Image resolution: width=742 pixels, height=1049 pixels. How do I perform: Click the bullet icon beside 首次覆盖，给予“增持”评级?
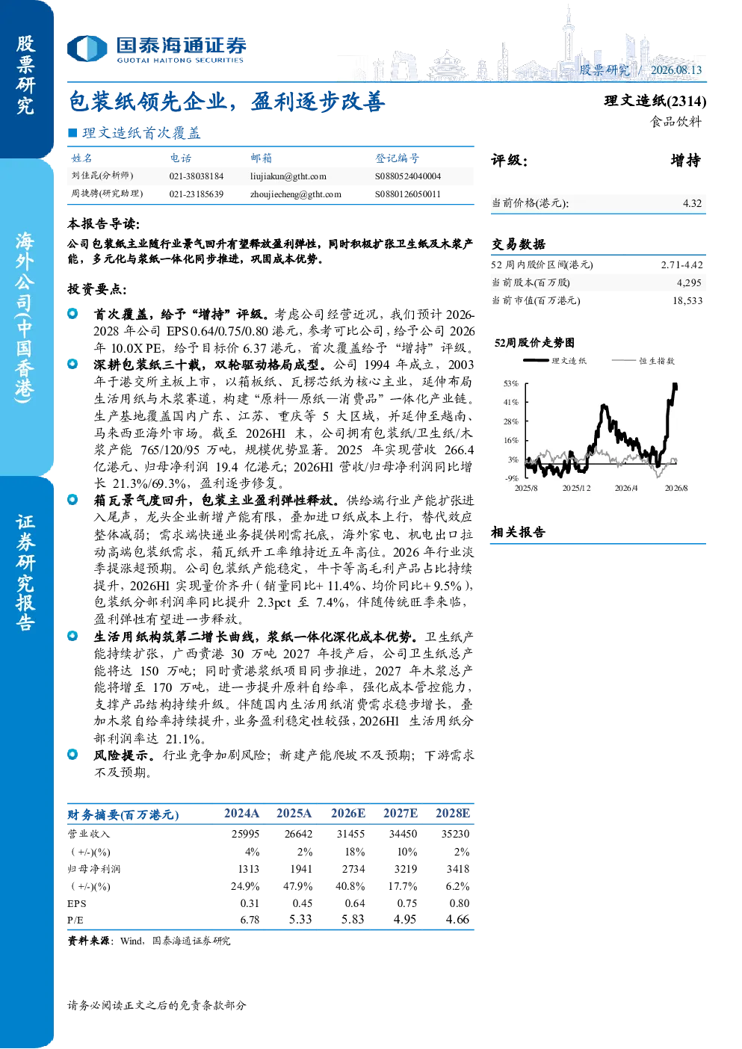pyautogui.click(x=72, y=314)
